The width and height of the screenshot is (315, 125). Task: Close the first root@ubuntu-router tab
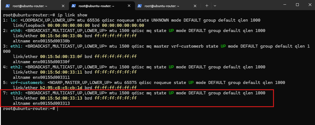click(63, 6)
